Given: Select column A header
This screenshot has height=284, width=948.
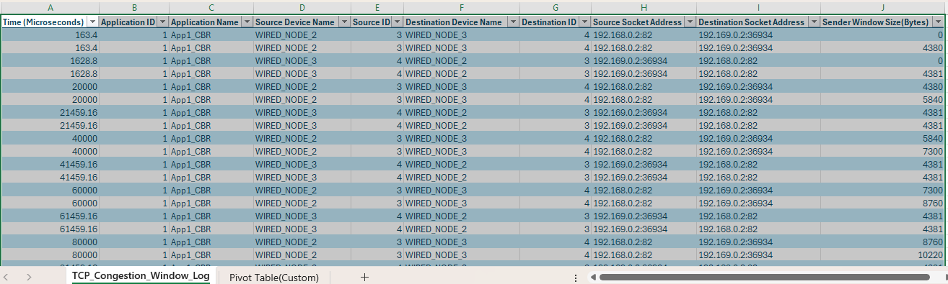Looking at the screenshot, I should coord(50,7).
